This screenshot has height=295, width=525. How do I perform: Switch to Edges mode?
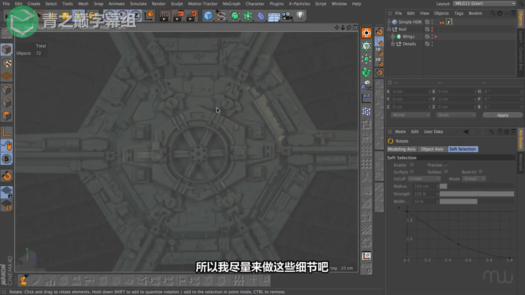[x=7, y=103]
